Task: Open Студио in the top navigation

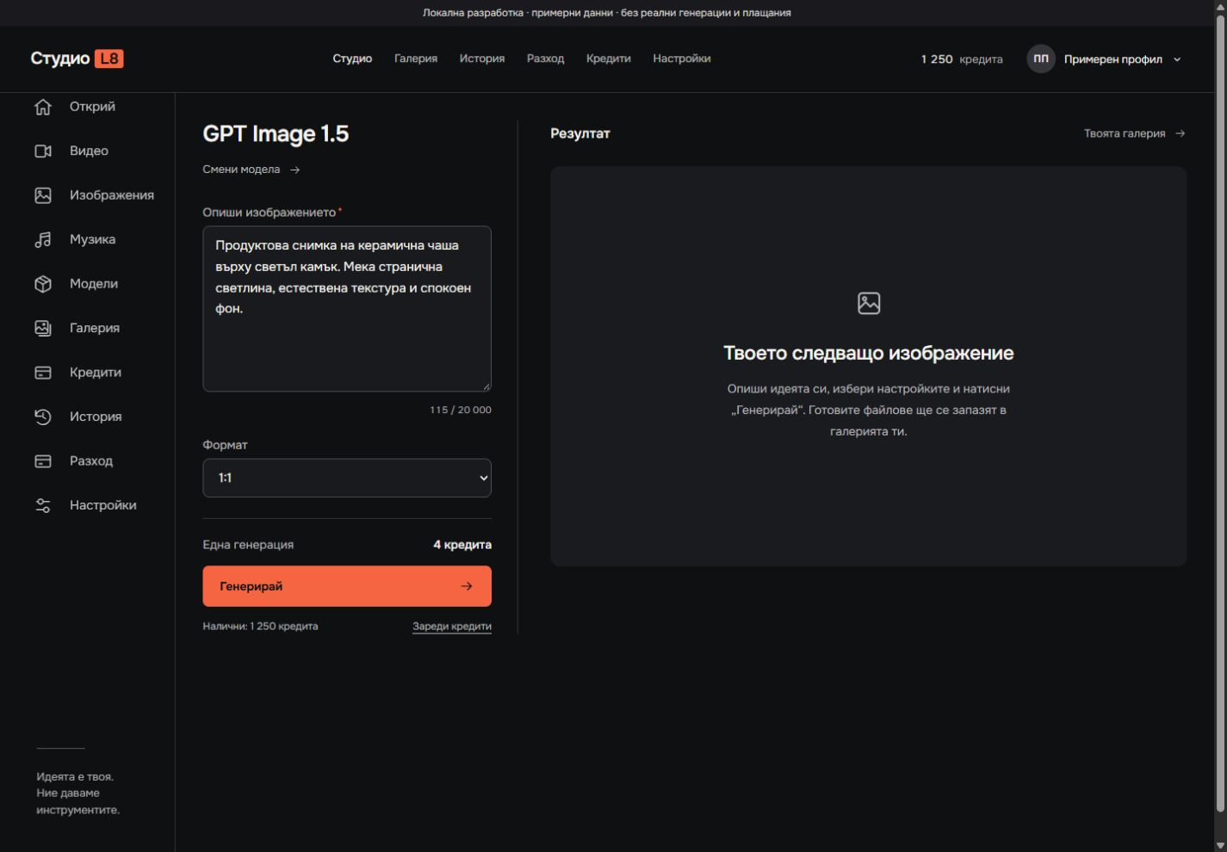Action: coord(352,59)
